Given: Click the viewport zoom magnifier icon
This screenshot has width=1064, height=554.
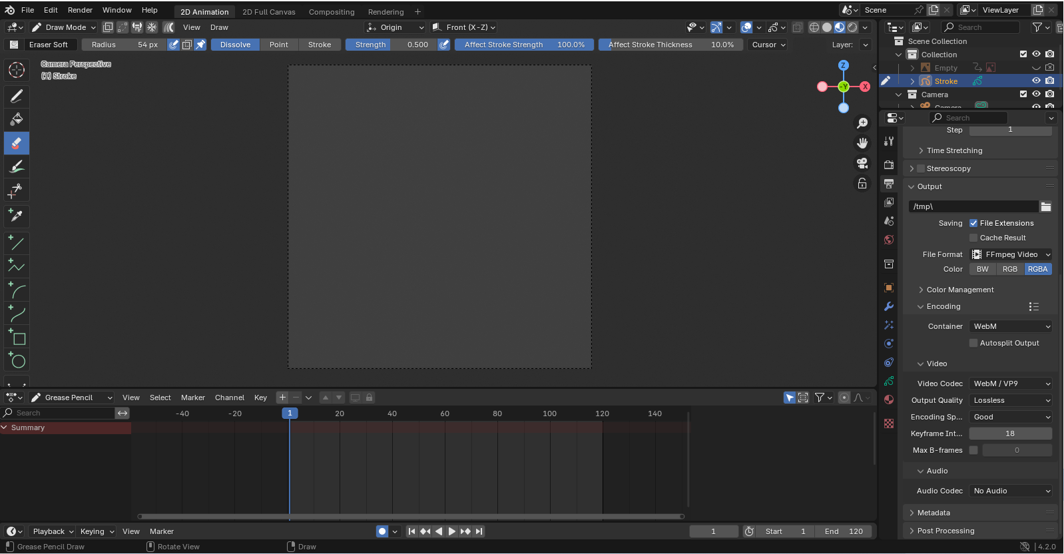Looking at the screenshot, I should 862,123.
